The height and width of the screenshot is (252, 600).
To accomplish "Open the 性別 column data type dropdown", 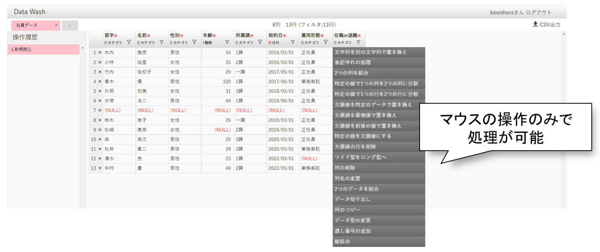I will click(179, 42).
